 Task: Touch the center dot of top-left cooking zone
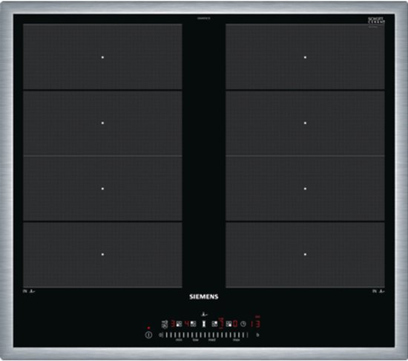(x=102, y=57)
